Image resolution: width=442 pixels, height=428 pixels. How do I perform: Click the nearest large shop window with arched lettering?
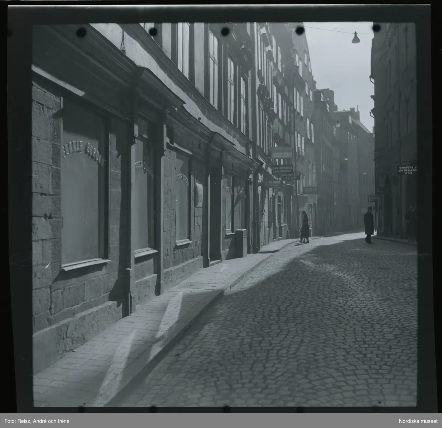[83, 184]
